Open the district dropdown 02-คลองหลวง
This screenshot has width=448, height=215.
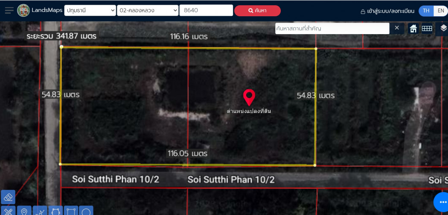coord(148,11)
